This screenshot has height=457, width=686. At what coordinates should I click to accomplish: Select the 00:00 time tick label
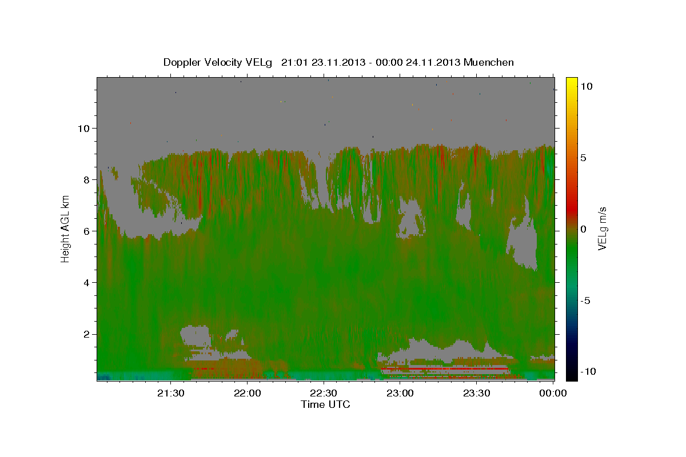pos(553,393)
